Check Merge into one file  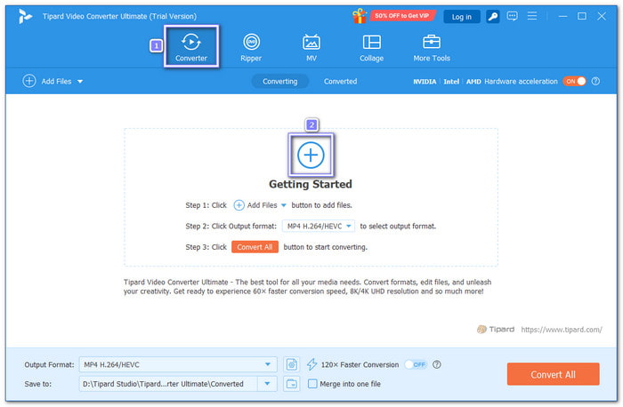pyautogui.click(x=312, y=384)
